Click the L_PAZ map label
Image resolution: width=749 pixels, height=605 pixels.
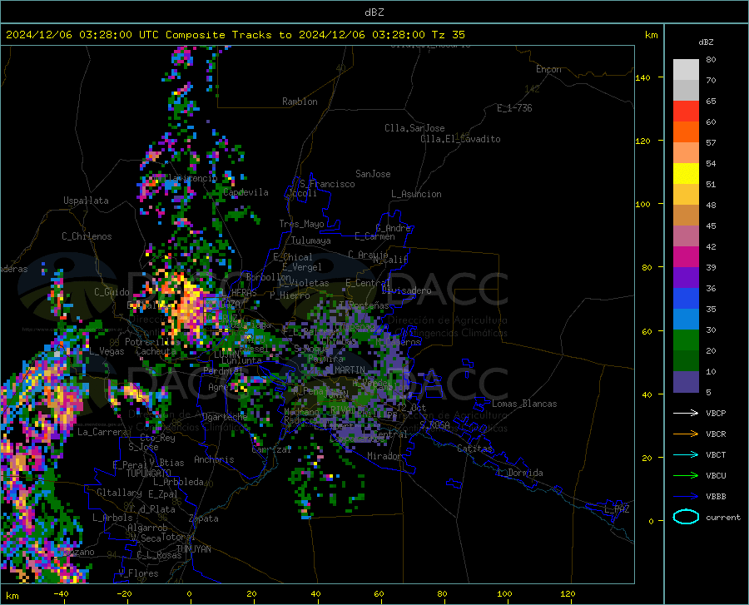(617, 509)
